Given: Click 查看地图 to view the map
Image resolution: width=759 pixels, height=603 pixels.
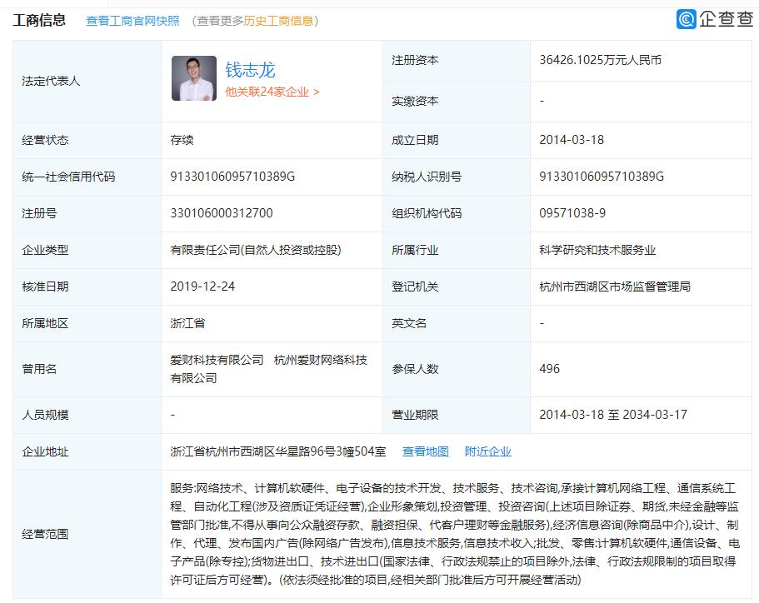Looking at the screenshot, I should coord(426,451).
